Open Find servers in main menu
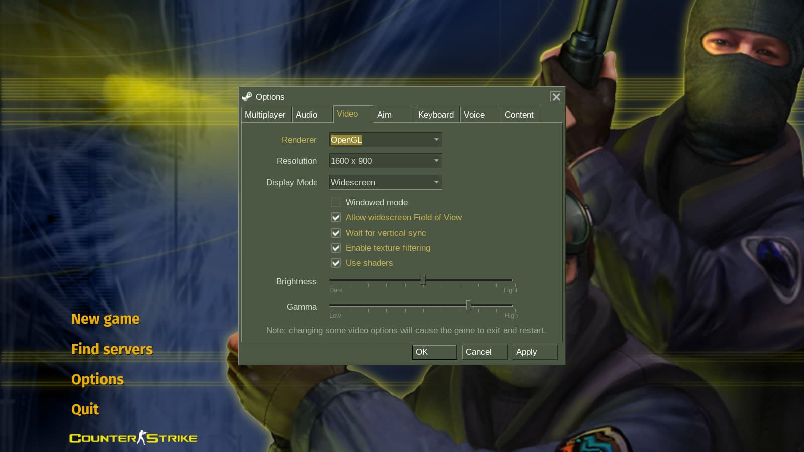 [112, 349]
